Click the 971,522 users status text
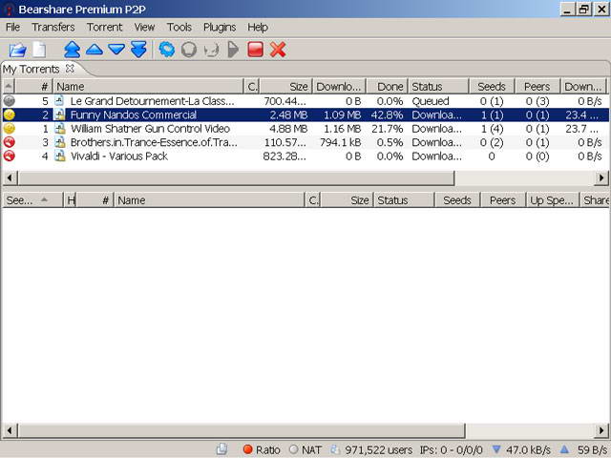Screen dimensions: 611x458 coord(378,449)
